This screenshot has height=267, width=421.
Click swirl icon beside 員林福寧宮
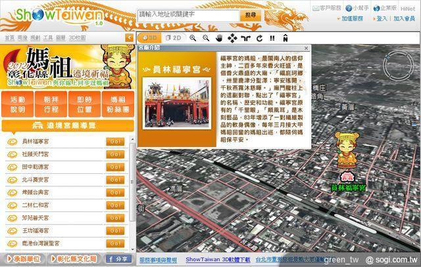pyautogui.click(x=12, y=142)
